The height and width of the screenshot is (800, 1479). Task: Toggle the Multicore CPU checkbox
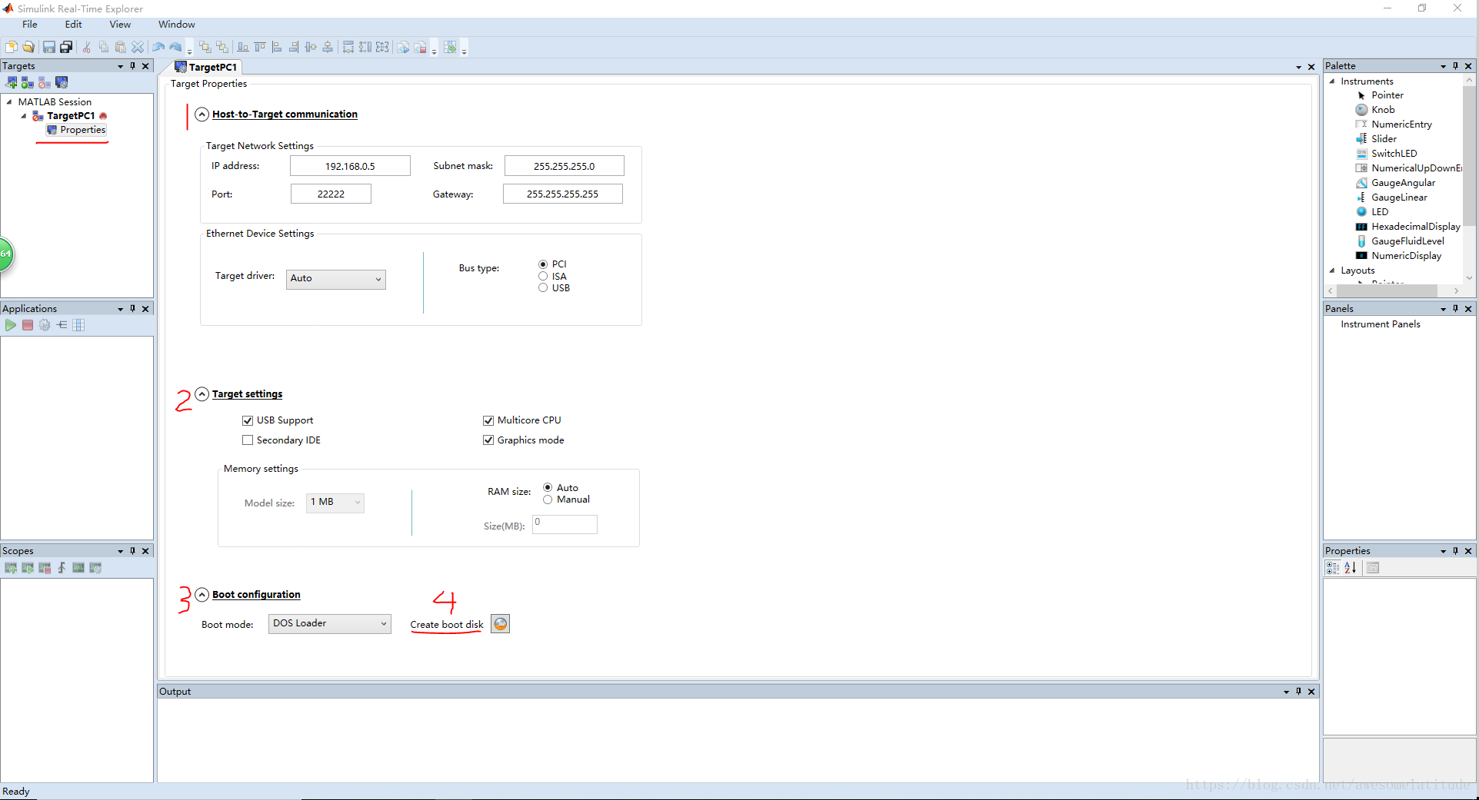point(488,420)
